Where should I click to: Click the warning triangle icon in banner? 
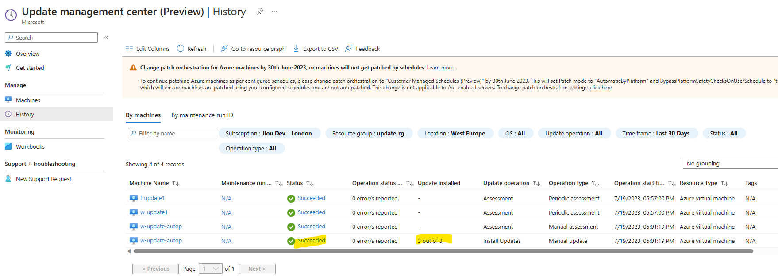[x=133, y=68]
